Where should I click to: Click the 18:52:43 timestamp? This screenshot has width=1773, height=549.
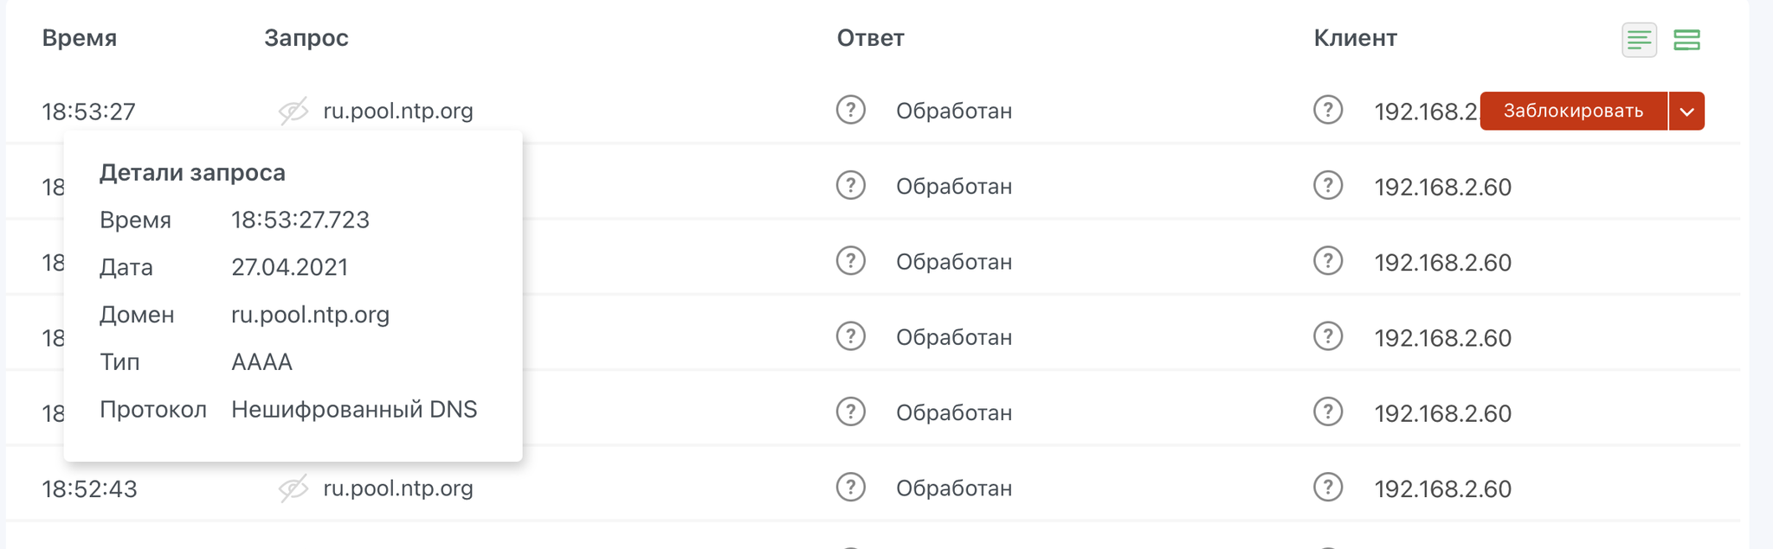(89, 489)
